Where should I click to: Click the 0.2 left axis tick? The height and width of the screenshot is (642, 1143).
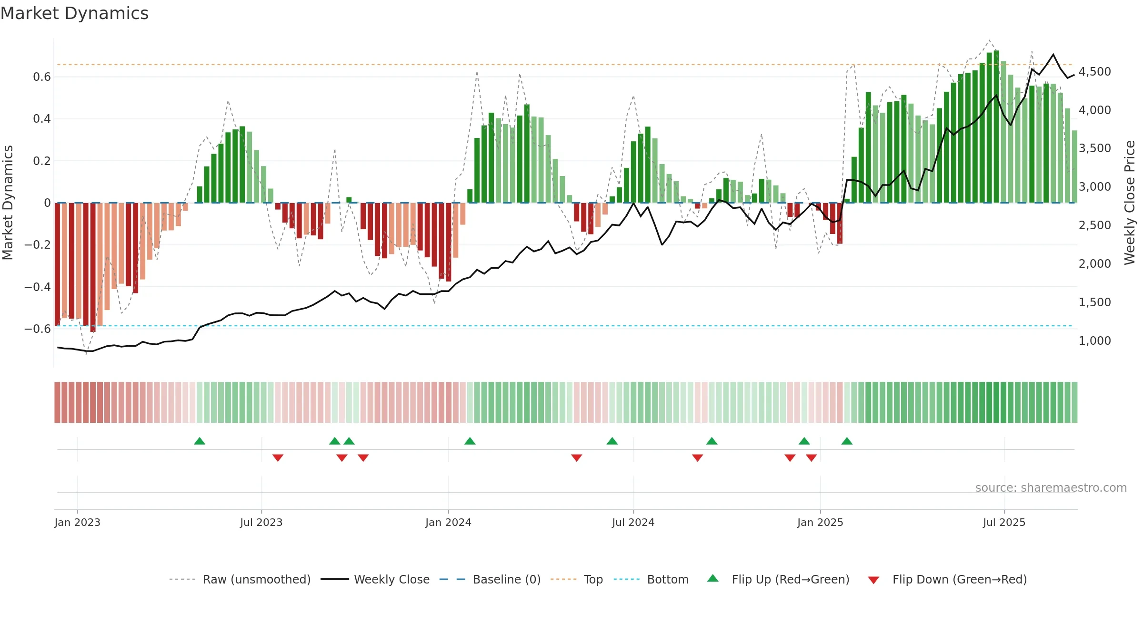(x=42, y=161)
